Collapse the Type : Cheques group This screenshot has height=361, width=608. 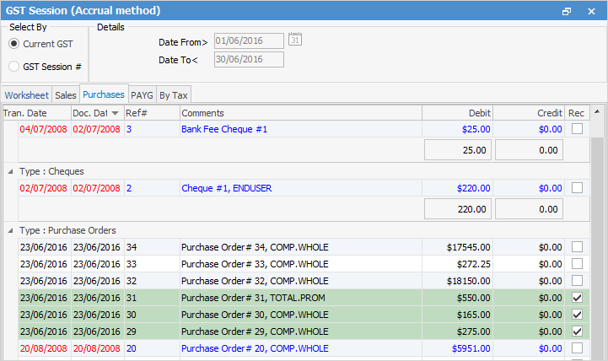pos(10,171)
